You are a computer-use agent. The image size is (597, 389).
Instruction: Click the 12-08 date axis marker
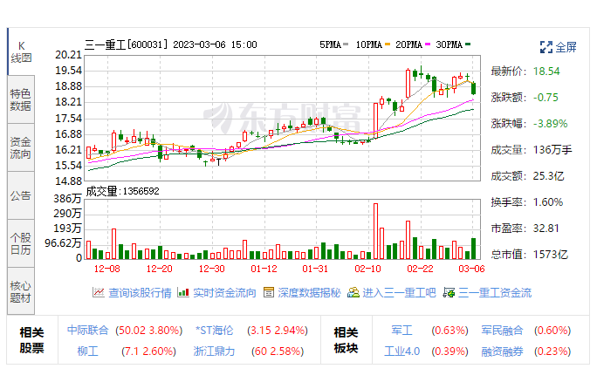tap(107, 269)
